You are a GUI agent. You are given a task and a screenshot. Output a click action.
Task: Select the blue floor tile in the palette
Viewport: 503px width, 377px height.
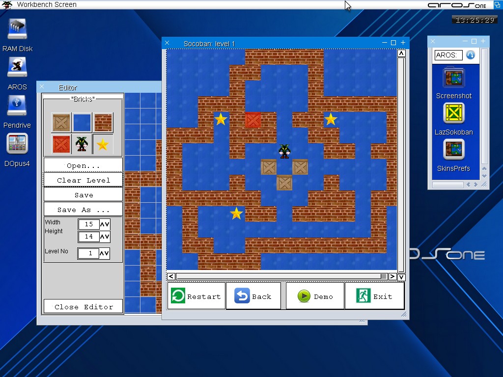82,123
